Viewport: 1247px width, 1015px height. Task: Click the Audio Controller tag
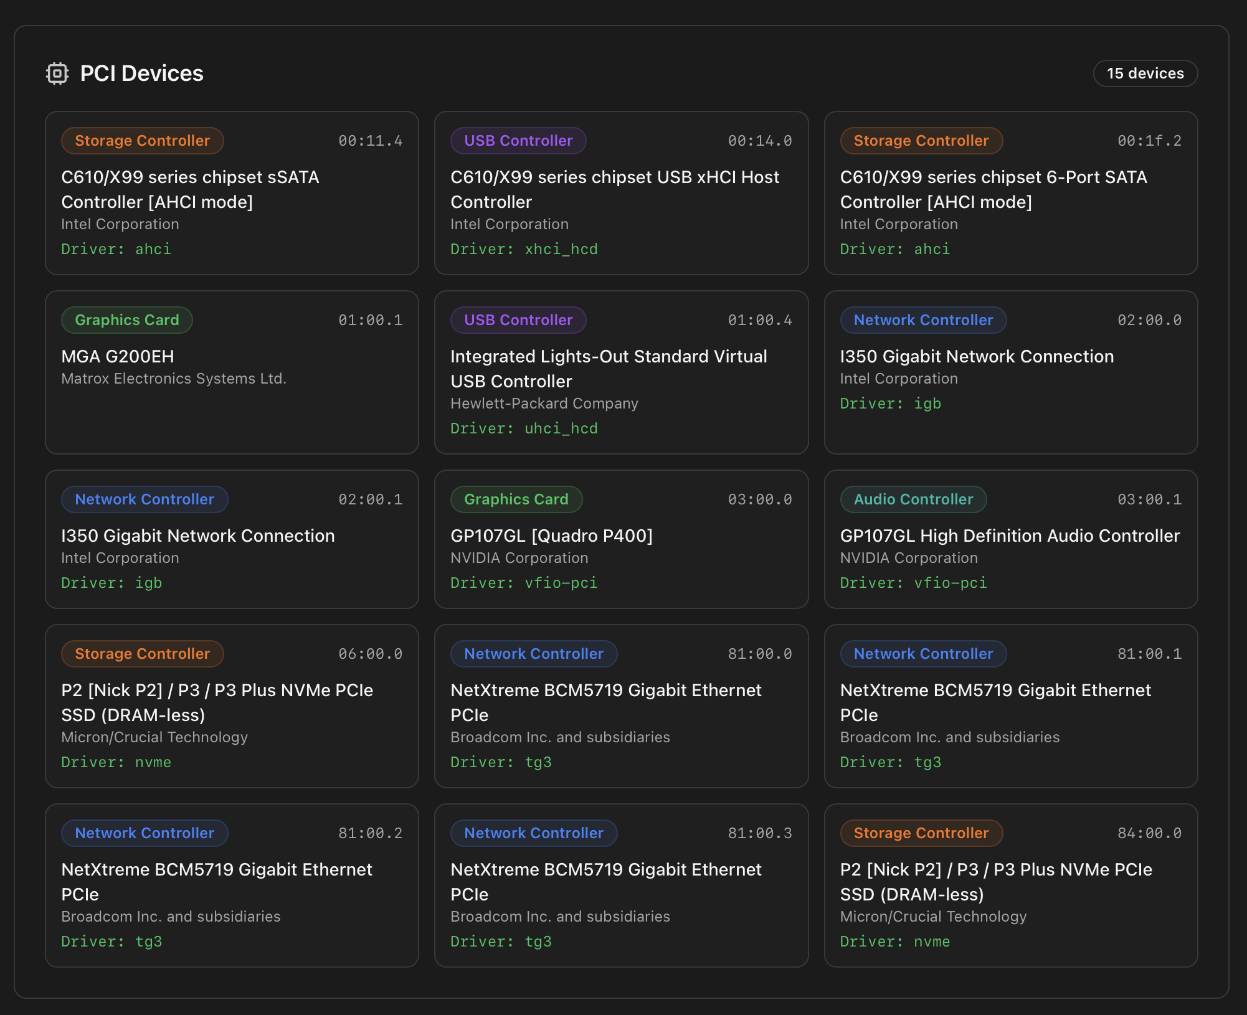pyautogui.click(x=913, y=499)
